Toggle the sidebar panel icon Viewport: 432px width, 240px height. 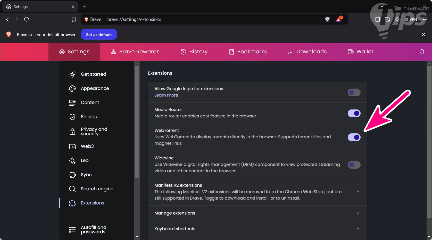coord(378,19)
